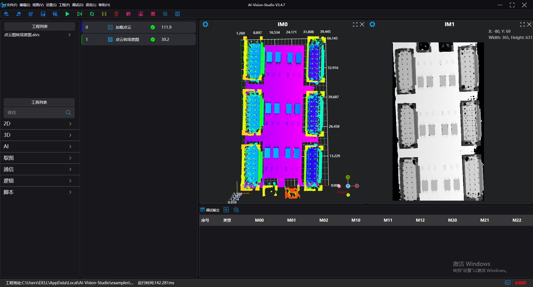Expand the IM1 view to fullscreen
Viewport: 533px width, 287px height.
(x=522, y=24)
